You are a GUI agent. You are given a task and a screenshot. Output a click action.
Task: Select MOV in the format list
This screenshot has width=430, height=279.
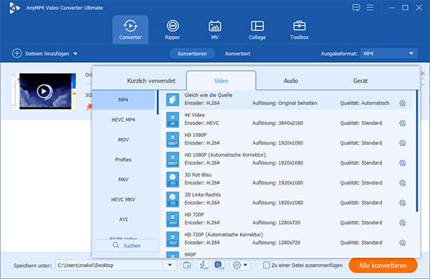tap(123, 139)
